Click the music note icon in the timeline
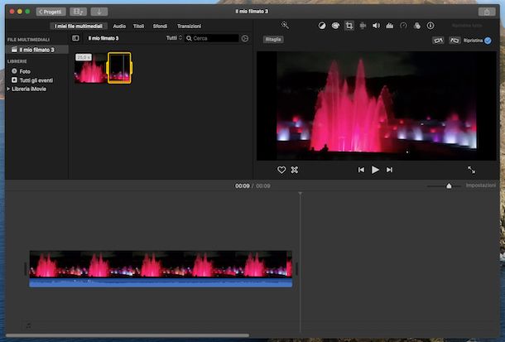The image size is (505, 342). click(28, 326)
